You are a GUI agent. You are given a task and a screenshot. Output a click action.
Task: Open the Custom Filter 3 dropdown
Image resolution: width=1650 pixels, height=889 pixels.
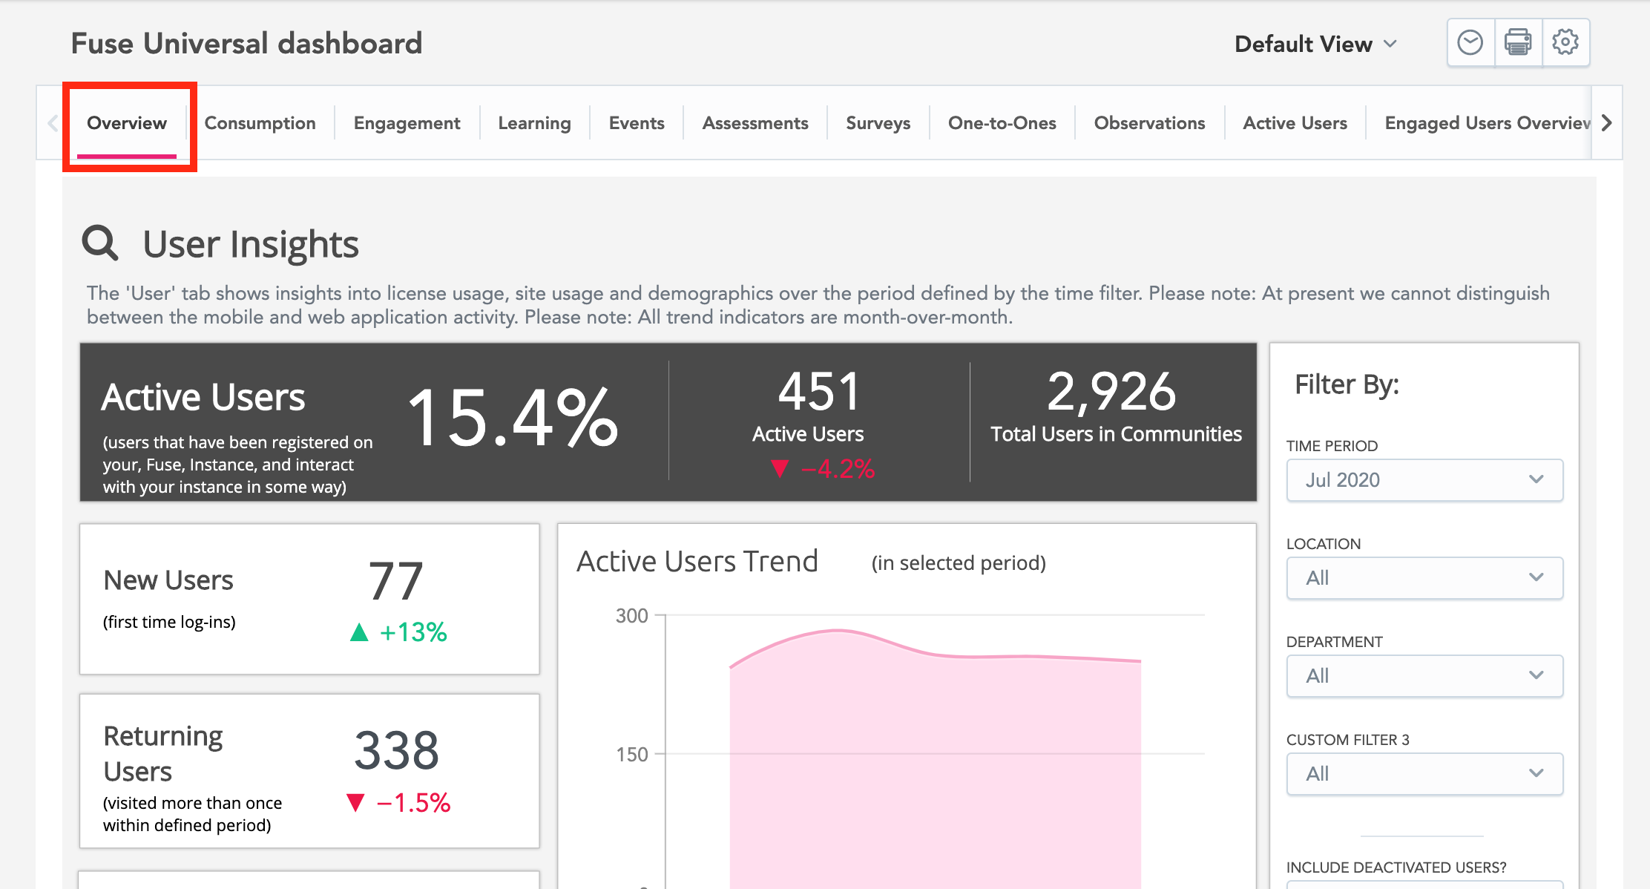click(1424, 774)
